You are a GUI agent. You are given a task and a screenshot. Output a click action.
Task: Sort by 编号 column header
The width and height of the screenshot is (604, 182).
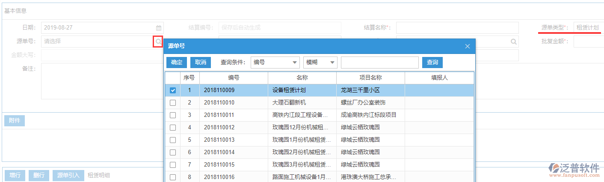coord(234,78)
